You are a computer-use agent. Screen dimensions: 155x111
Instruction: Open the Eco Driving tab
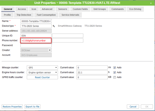(x=135, y=9)
